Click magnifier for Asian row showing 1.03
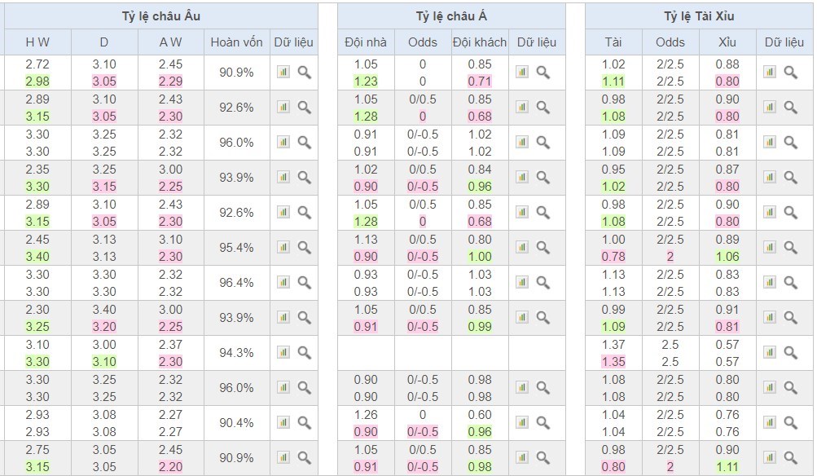Viewport: 817px width, 476px height. tap(543, 282)
